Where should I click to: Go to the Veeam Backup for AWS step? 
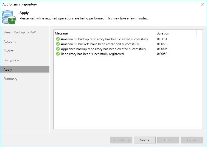[x=21, y=32]
